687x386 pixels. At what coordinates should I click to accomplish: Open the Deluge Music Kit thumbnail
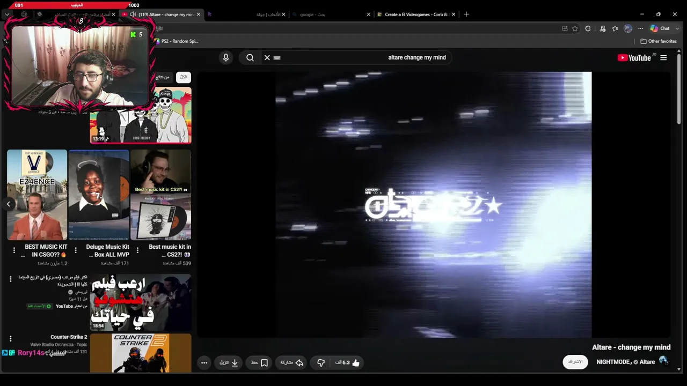point(99,195)
